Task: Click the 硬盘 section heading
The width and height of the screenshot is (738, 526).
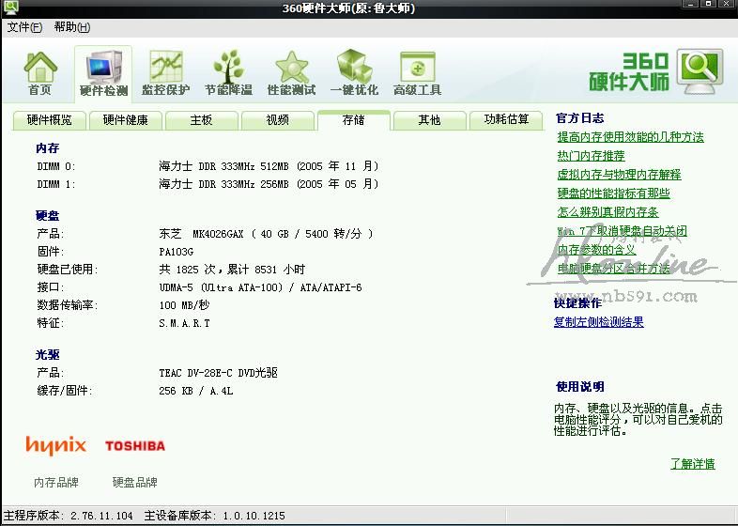Action: click(x=48, y=216)
